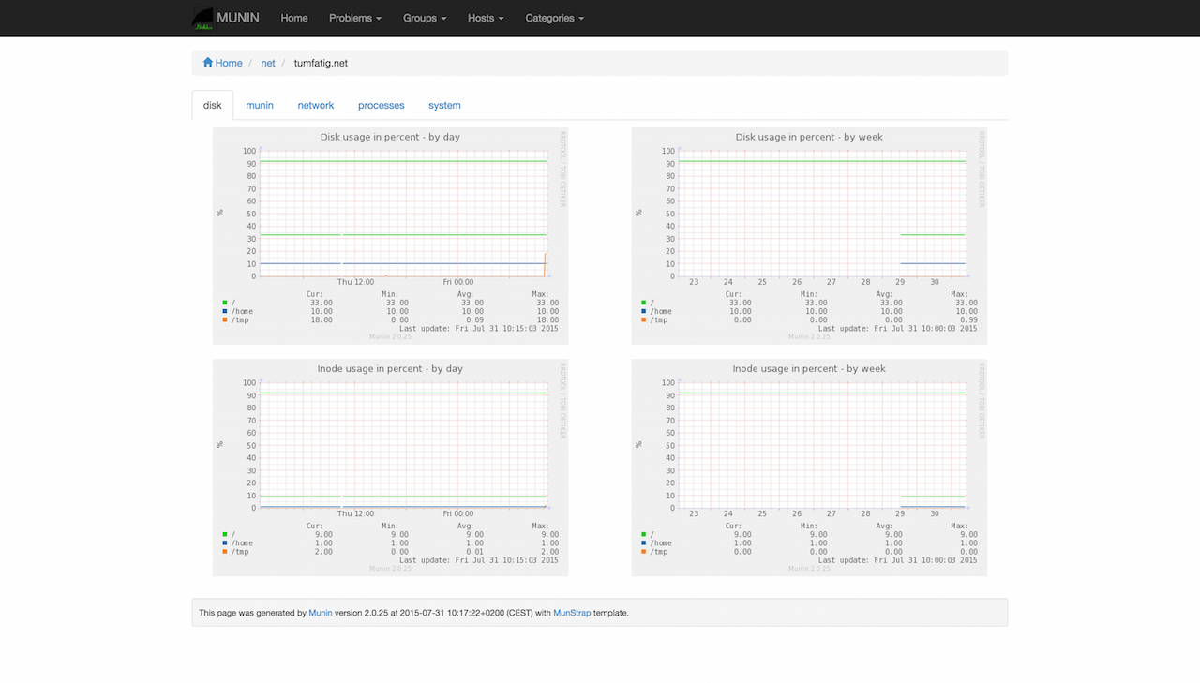Open the Home navbar item

[294, 18]
